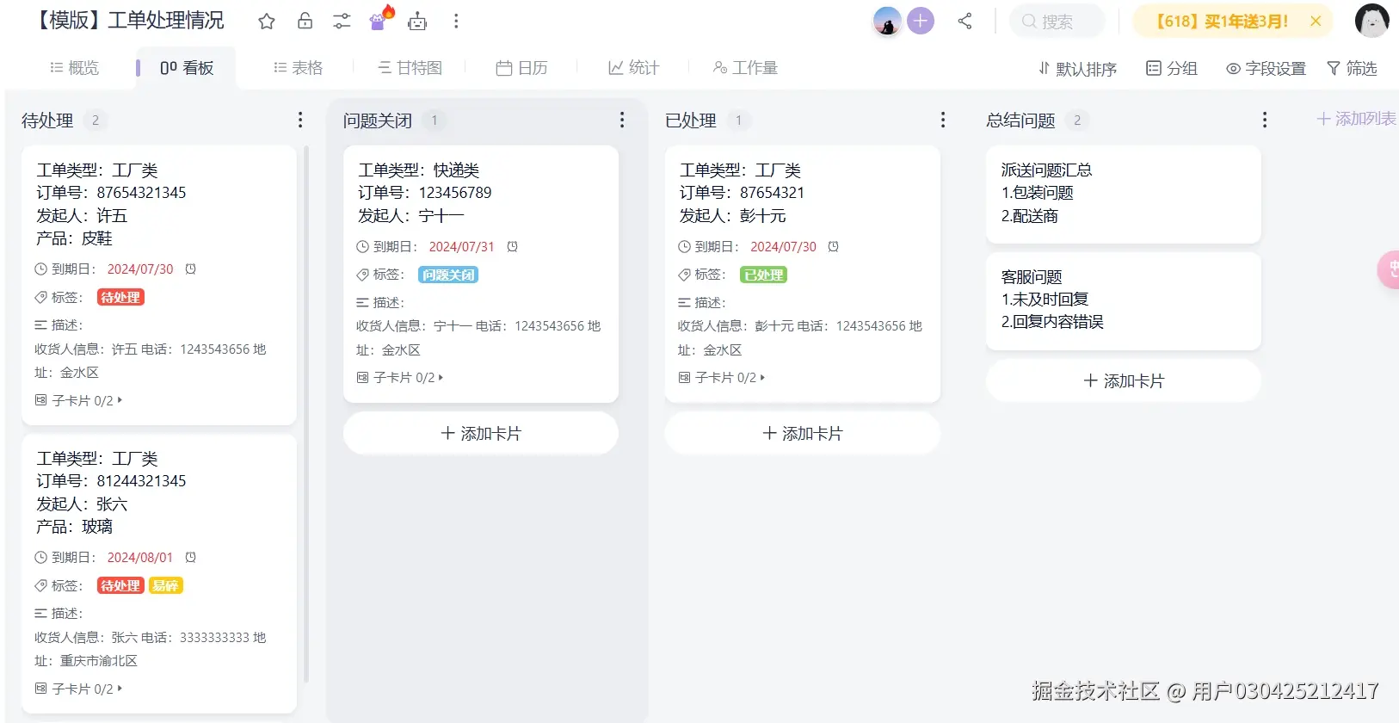Open 字段设置 field visibility settings

click(1266, 69)
